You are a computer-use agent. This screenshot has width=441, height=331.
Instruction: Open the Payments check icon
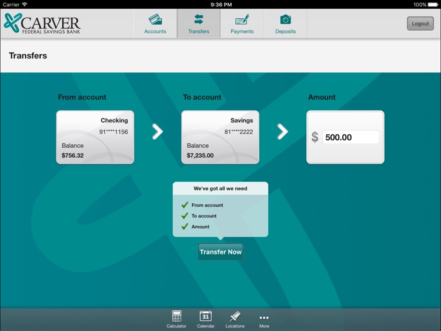click(x=242, y=19)
